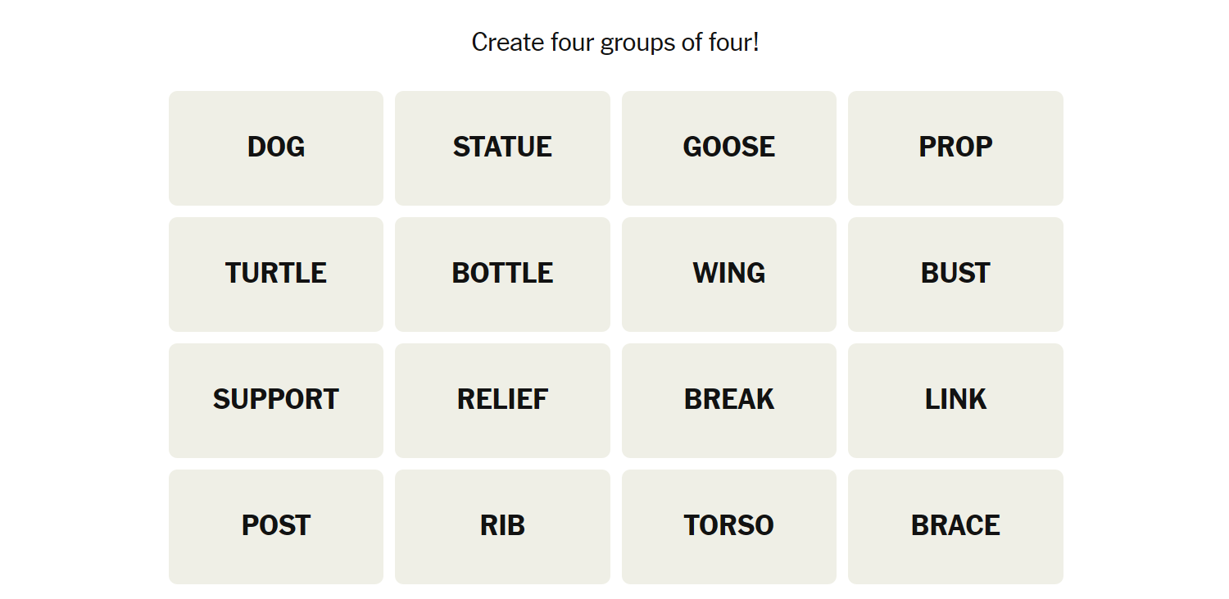1229x599 pixels.
Task: Toggle the GOOSE tile selection
Action: pyautogui.click(x=728, y=147)
